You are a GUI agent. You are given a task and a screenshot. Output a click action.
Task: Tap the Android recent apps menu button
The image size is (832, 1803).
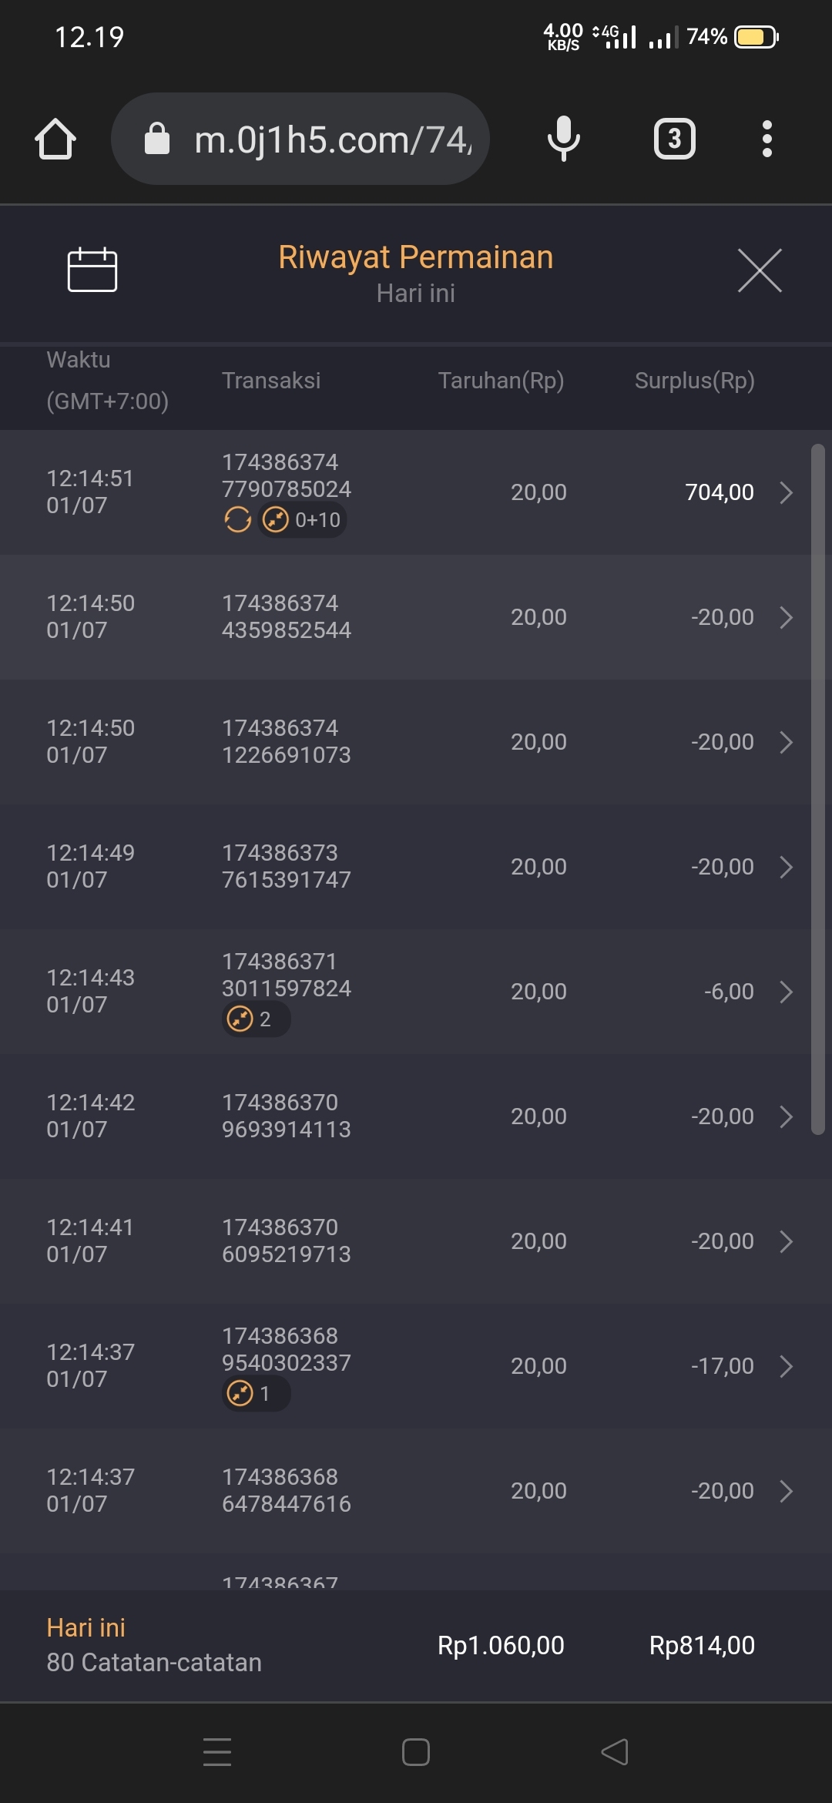click(217, 1751)
